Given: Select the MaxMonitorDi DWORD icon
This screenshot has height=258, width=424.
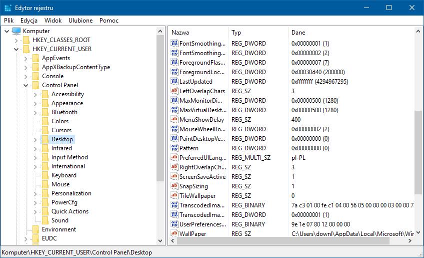Looking at the screenshot, I should tap(174, 100).
